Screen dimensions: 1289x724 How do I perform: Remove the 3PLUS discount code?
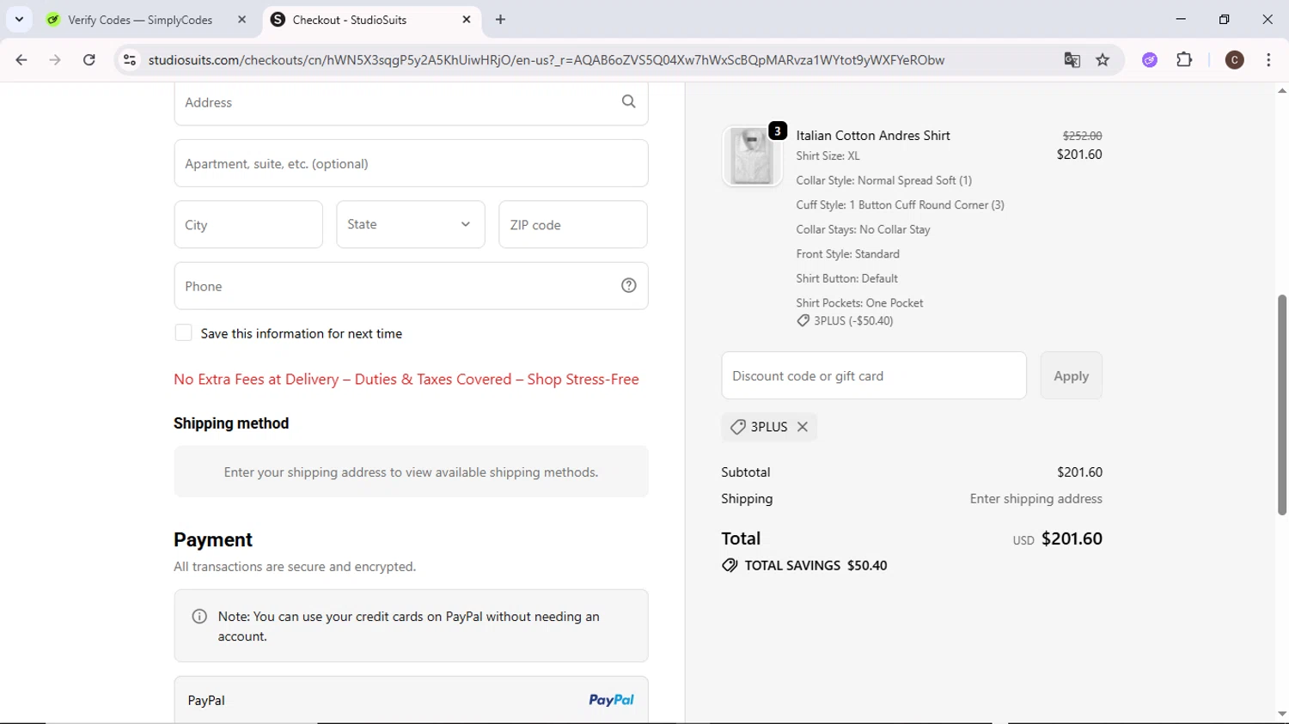coord(803,427)
